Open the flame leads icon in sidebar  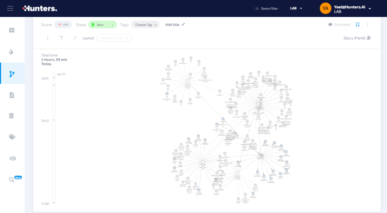(12, 52)
